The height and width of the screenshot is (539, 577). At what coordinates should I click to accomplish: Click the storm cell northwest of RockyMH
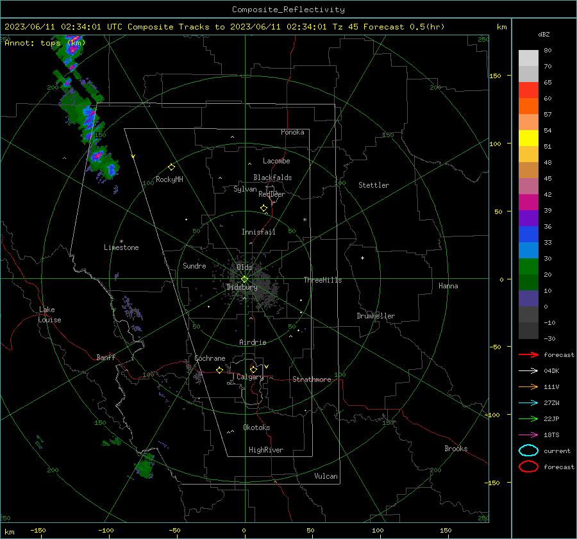tap(103, 163)
